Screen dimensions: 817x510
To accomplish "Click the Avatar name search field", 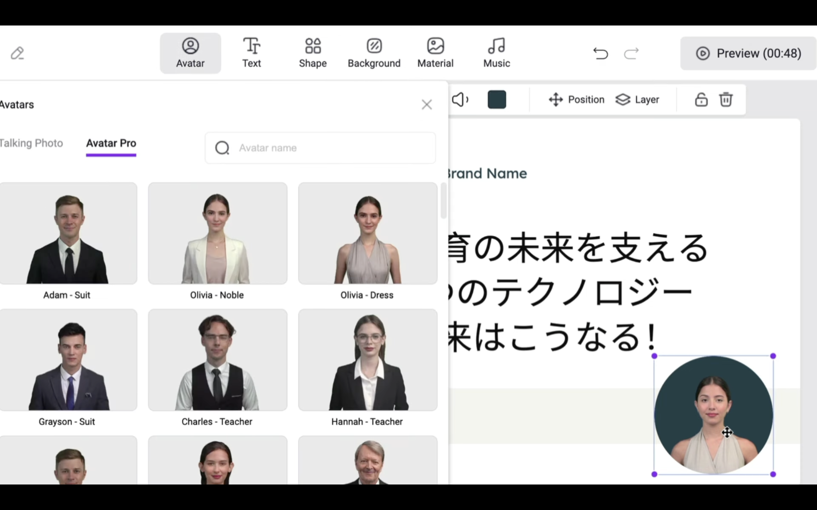I will click(x=320, y=148).
